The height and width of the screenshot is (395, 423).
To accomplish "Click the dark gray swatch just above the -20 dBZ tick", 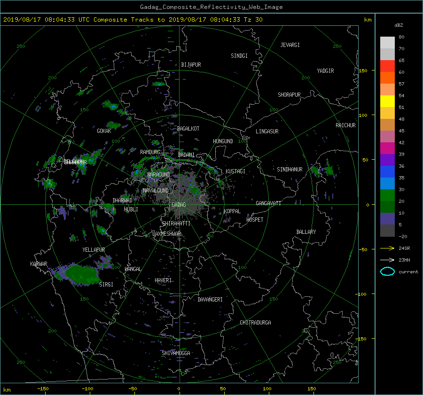I will [x=387, y=230].
